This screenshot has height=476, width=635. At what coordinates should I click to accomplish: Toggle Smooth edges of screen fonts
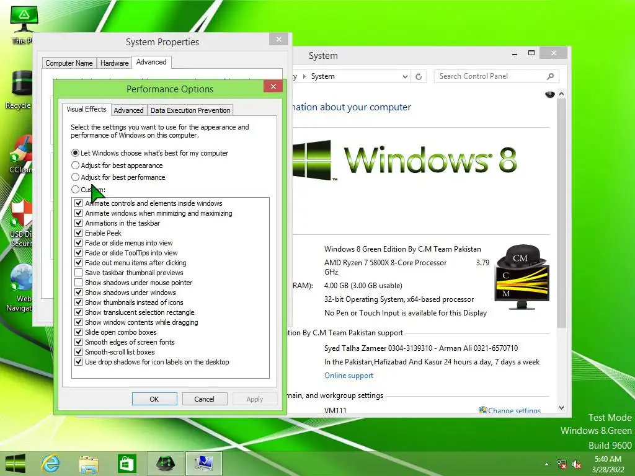(79, 342)
